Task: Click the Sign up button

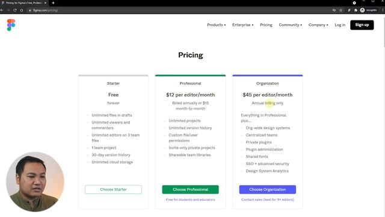Action: [362, 25]
